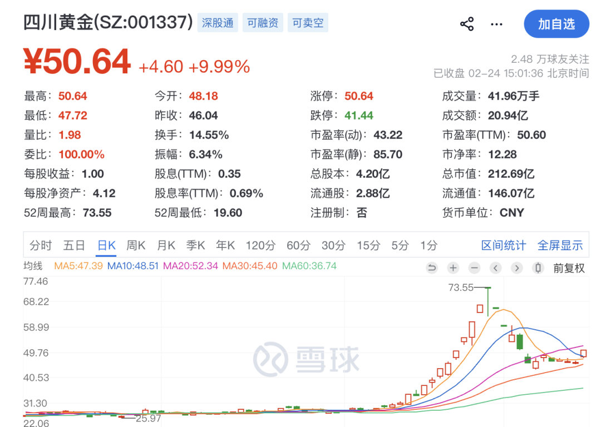601x427 pixels.
Task: Switch to the 15分 chart tab
Action: pyautogui.click(x=368, y=245)
